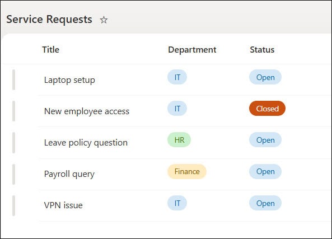332x239 pixels.
Task: Click IT pill in New employee access row
Action: point(177,109)
